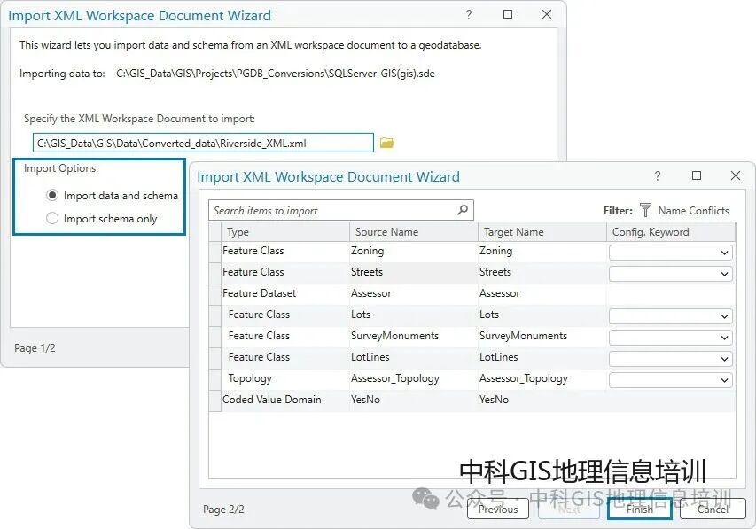Click the LotLines source name cell

pyautogui.click(x=413, y=357)
